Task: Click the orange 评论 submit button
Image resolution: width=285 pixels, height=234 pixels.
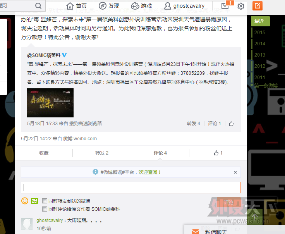Action: click(228, 202)
